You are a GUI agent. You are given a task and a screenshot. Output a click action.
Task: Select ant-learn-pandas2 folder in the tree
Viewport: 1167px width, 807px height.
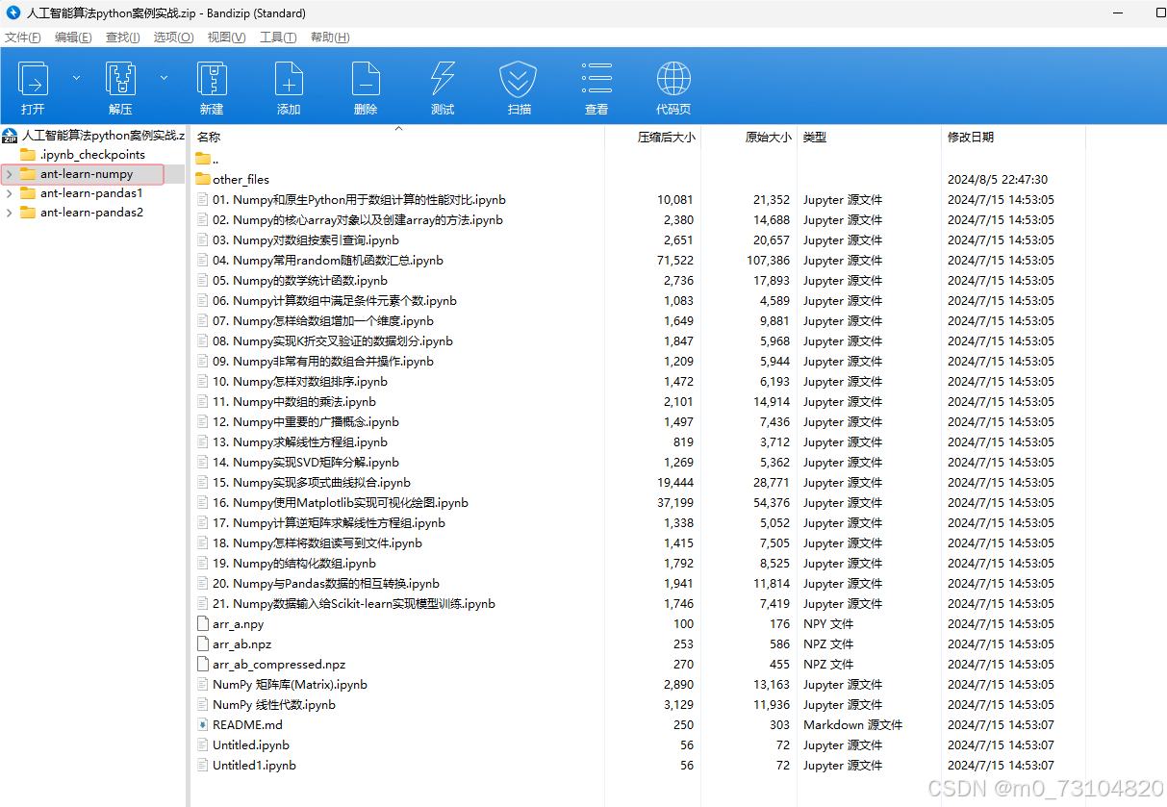91,213
